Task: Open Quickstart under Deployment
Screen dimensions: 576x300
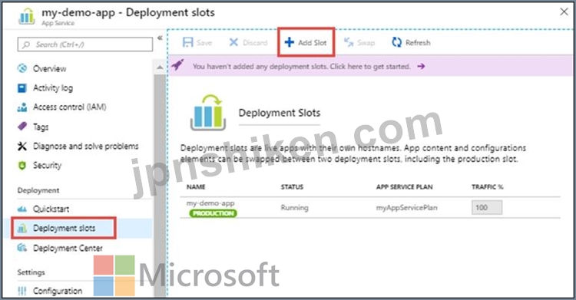Action: [x=43, y=209]
